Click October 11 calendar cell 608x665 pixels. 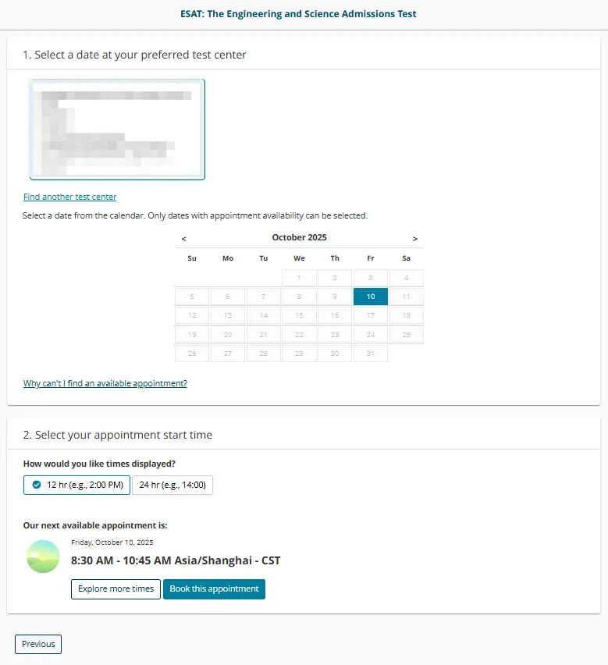406,297
